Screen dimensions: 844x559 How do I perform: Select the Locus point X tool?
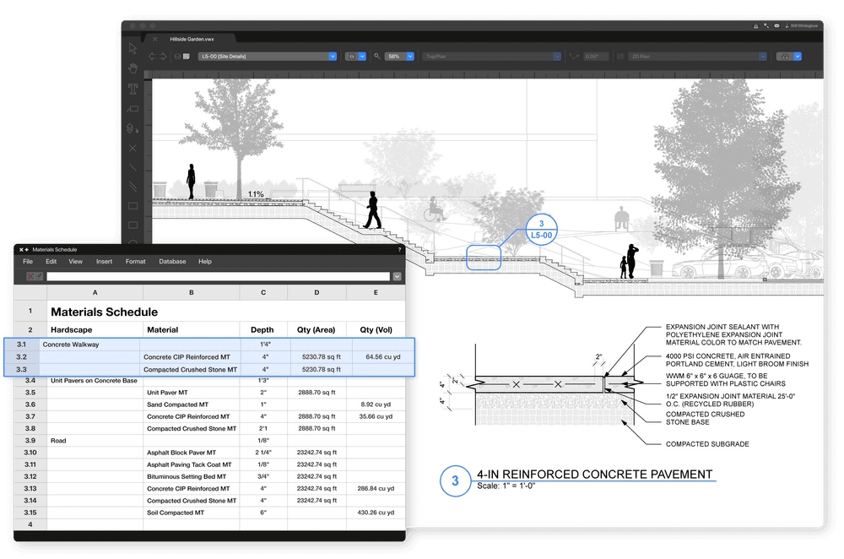point(133,148)
